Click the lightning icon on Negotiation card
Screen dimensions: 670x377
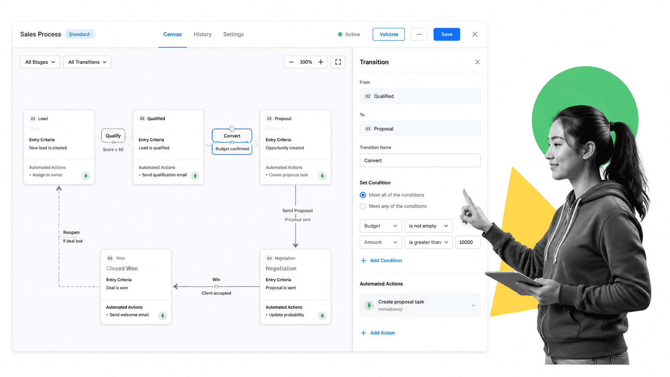322,316
